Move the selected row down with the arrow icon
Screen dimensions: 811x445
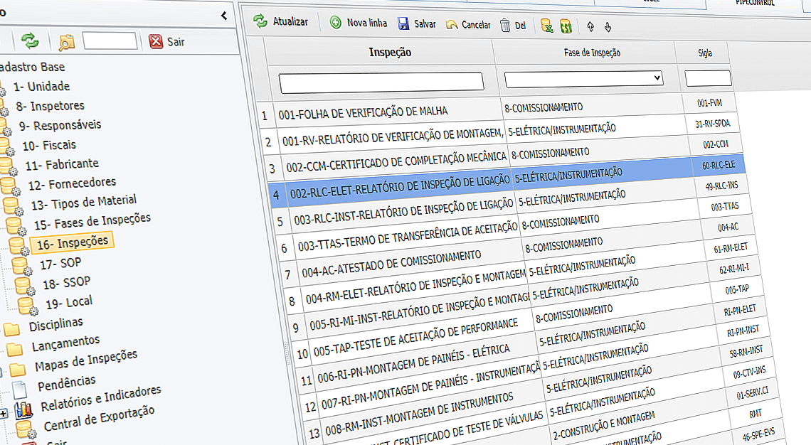tap(608, 26)
